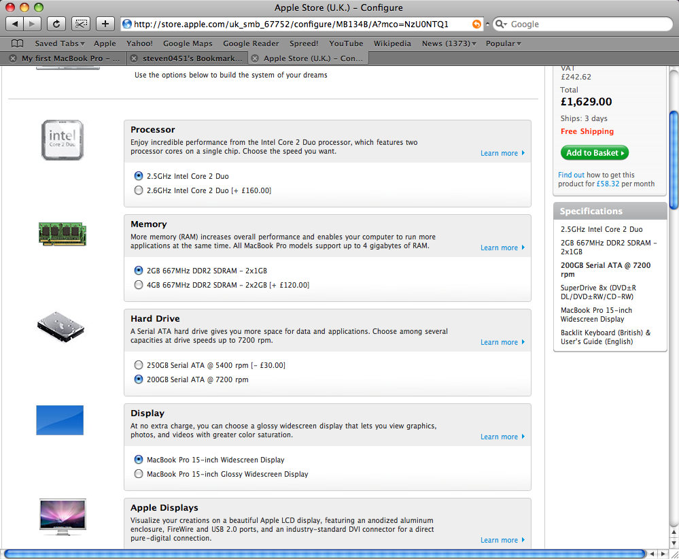Reload the page with the refresh button
This screenshot has height=559, width=679.
pos(56,24)
